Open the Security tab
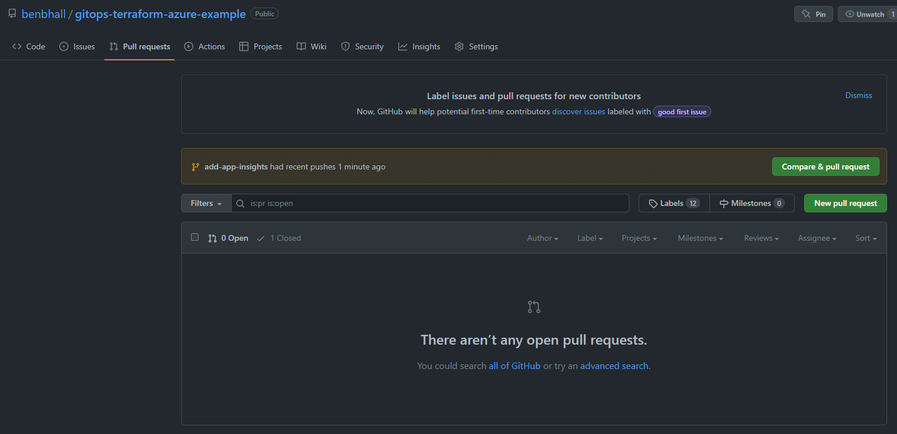Screen dimensions: 897x434 coord(362,46)
